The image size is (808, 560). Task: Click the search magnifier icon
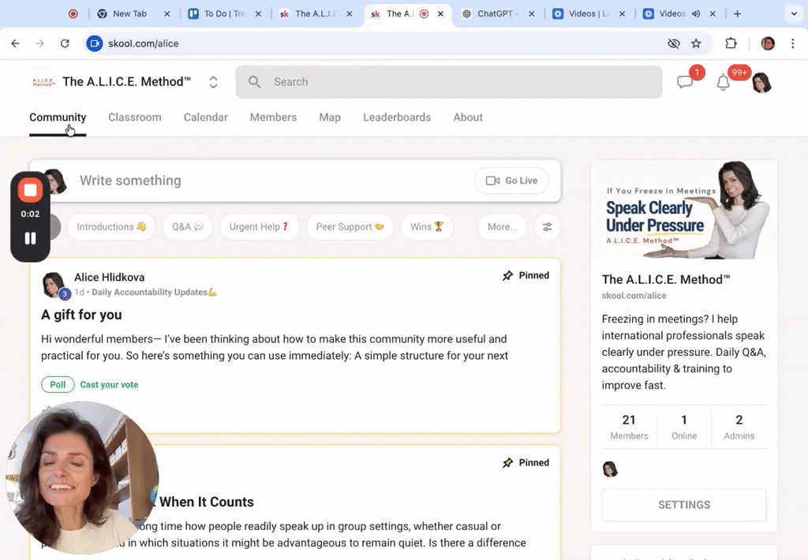click(254, 82)
